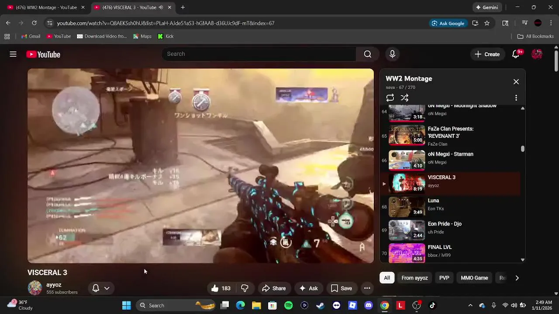Open the account avatar menu
The height and width of the screenshot is (314, 559).
(x=537, y=54)
